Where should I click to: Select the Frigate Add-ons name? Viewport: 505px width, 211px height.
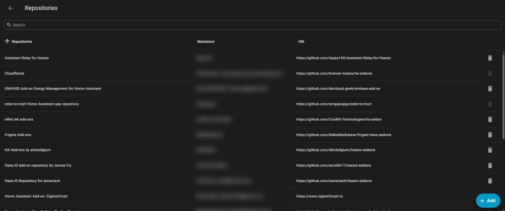pyautogui.click(x=18, y=135)
